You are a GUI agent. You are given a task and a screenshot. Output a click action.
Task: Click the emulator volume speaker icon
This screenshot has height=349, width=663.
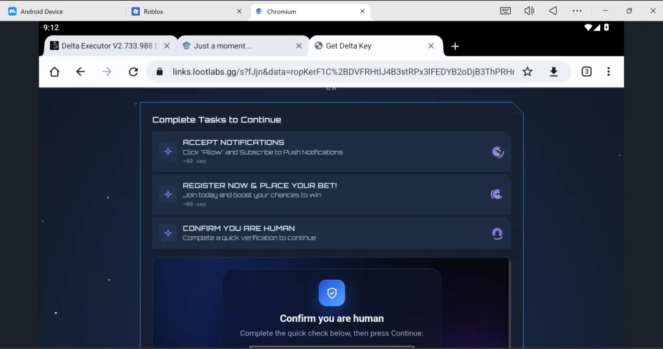[x=529, y=11]
